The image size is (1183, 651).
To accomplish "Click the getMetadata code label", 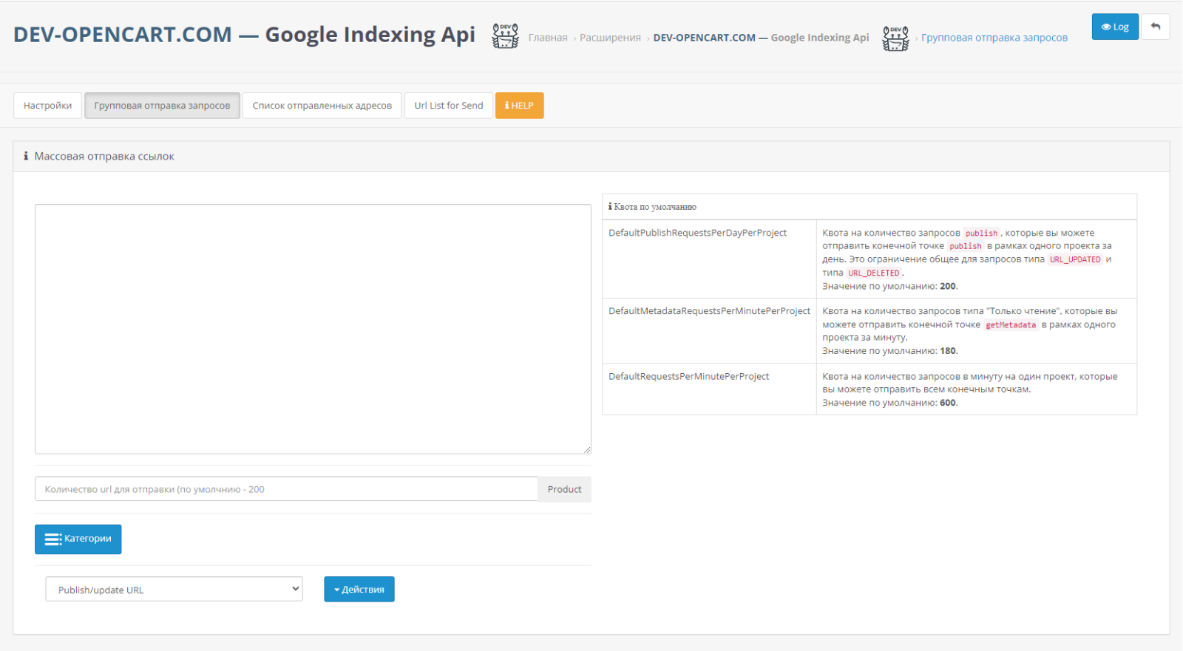I will pos(1011,324).
